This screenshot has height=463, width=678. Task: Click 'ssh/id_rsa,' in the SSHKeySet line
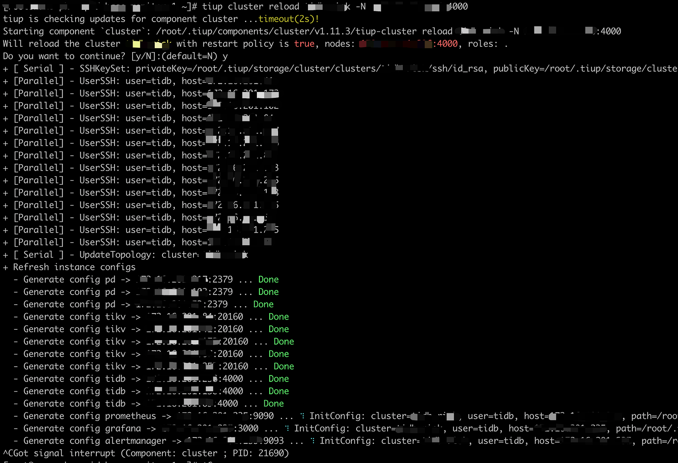[460, 68]
